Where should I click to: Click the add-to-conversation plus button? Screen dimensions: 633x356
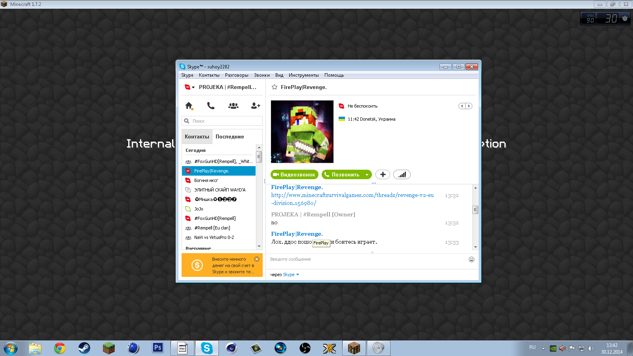coord(383,174)
